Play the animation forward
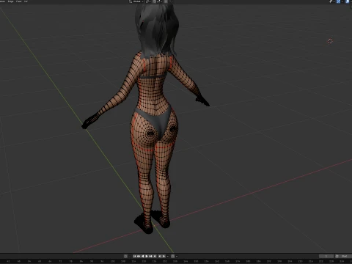This screenshot has width=352, height=264. tap(147, 256)
